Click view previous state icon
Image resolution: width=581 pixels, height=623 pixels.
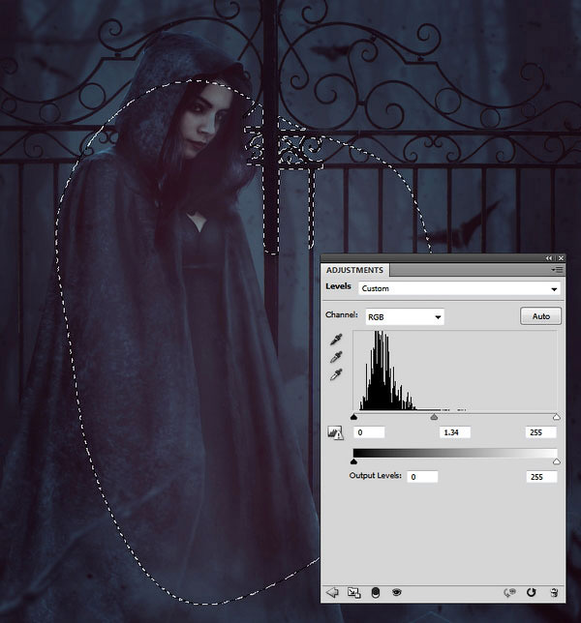[509, 593]
